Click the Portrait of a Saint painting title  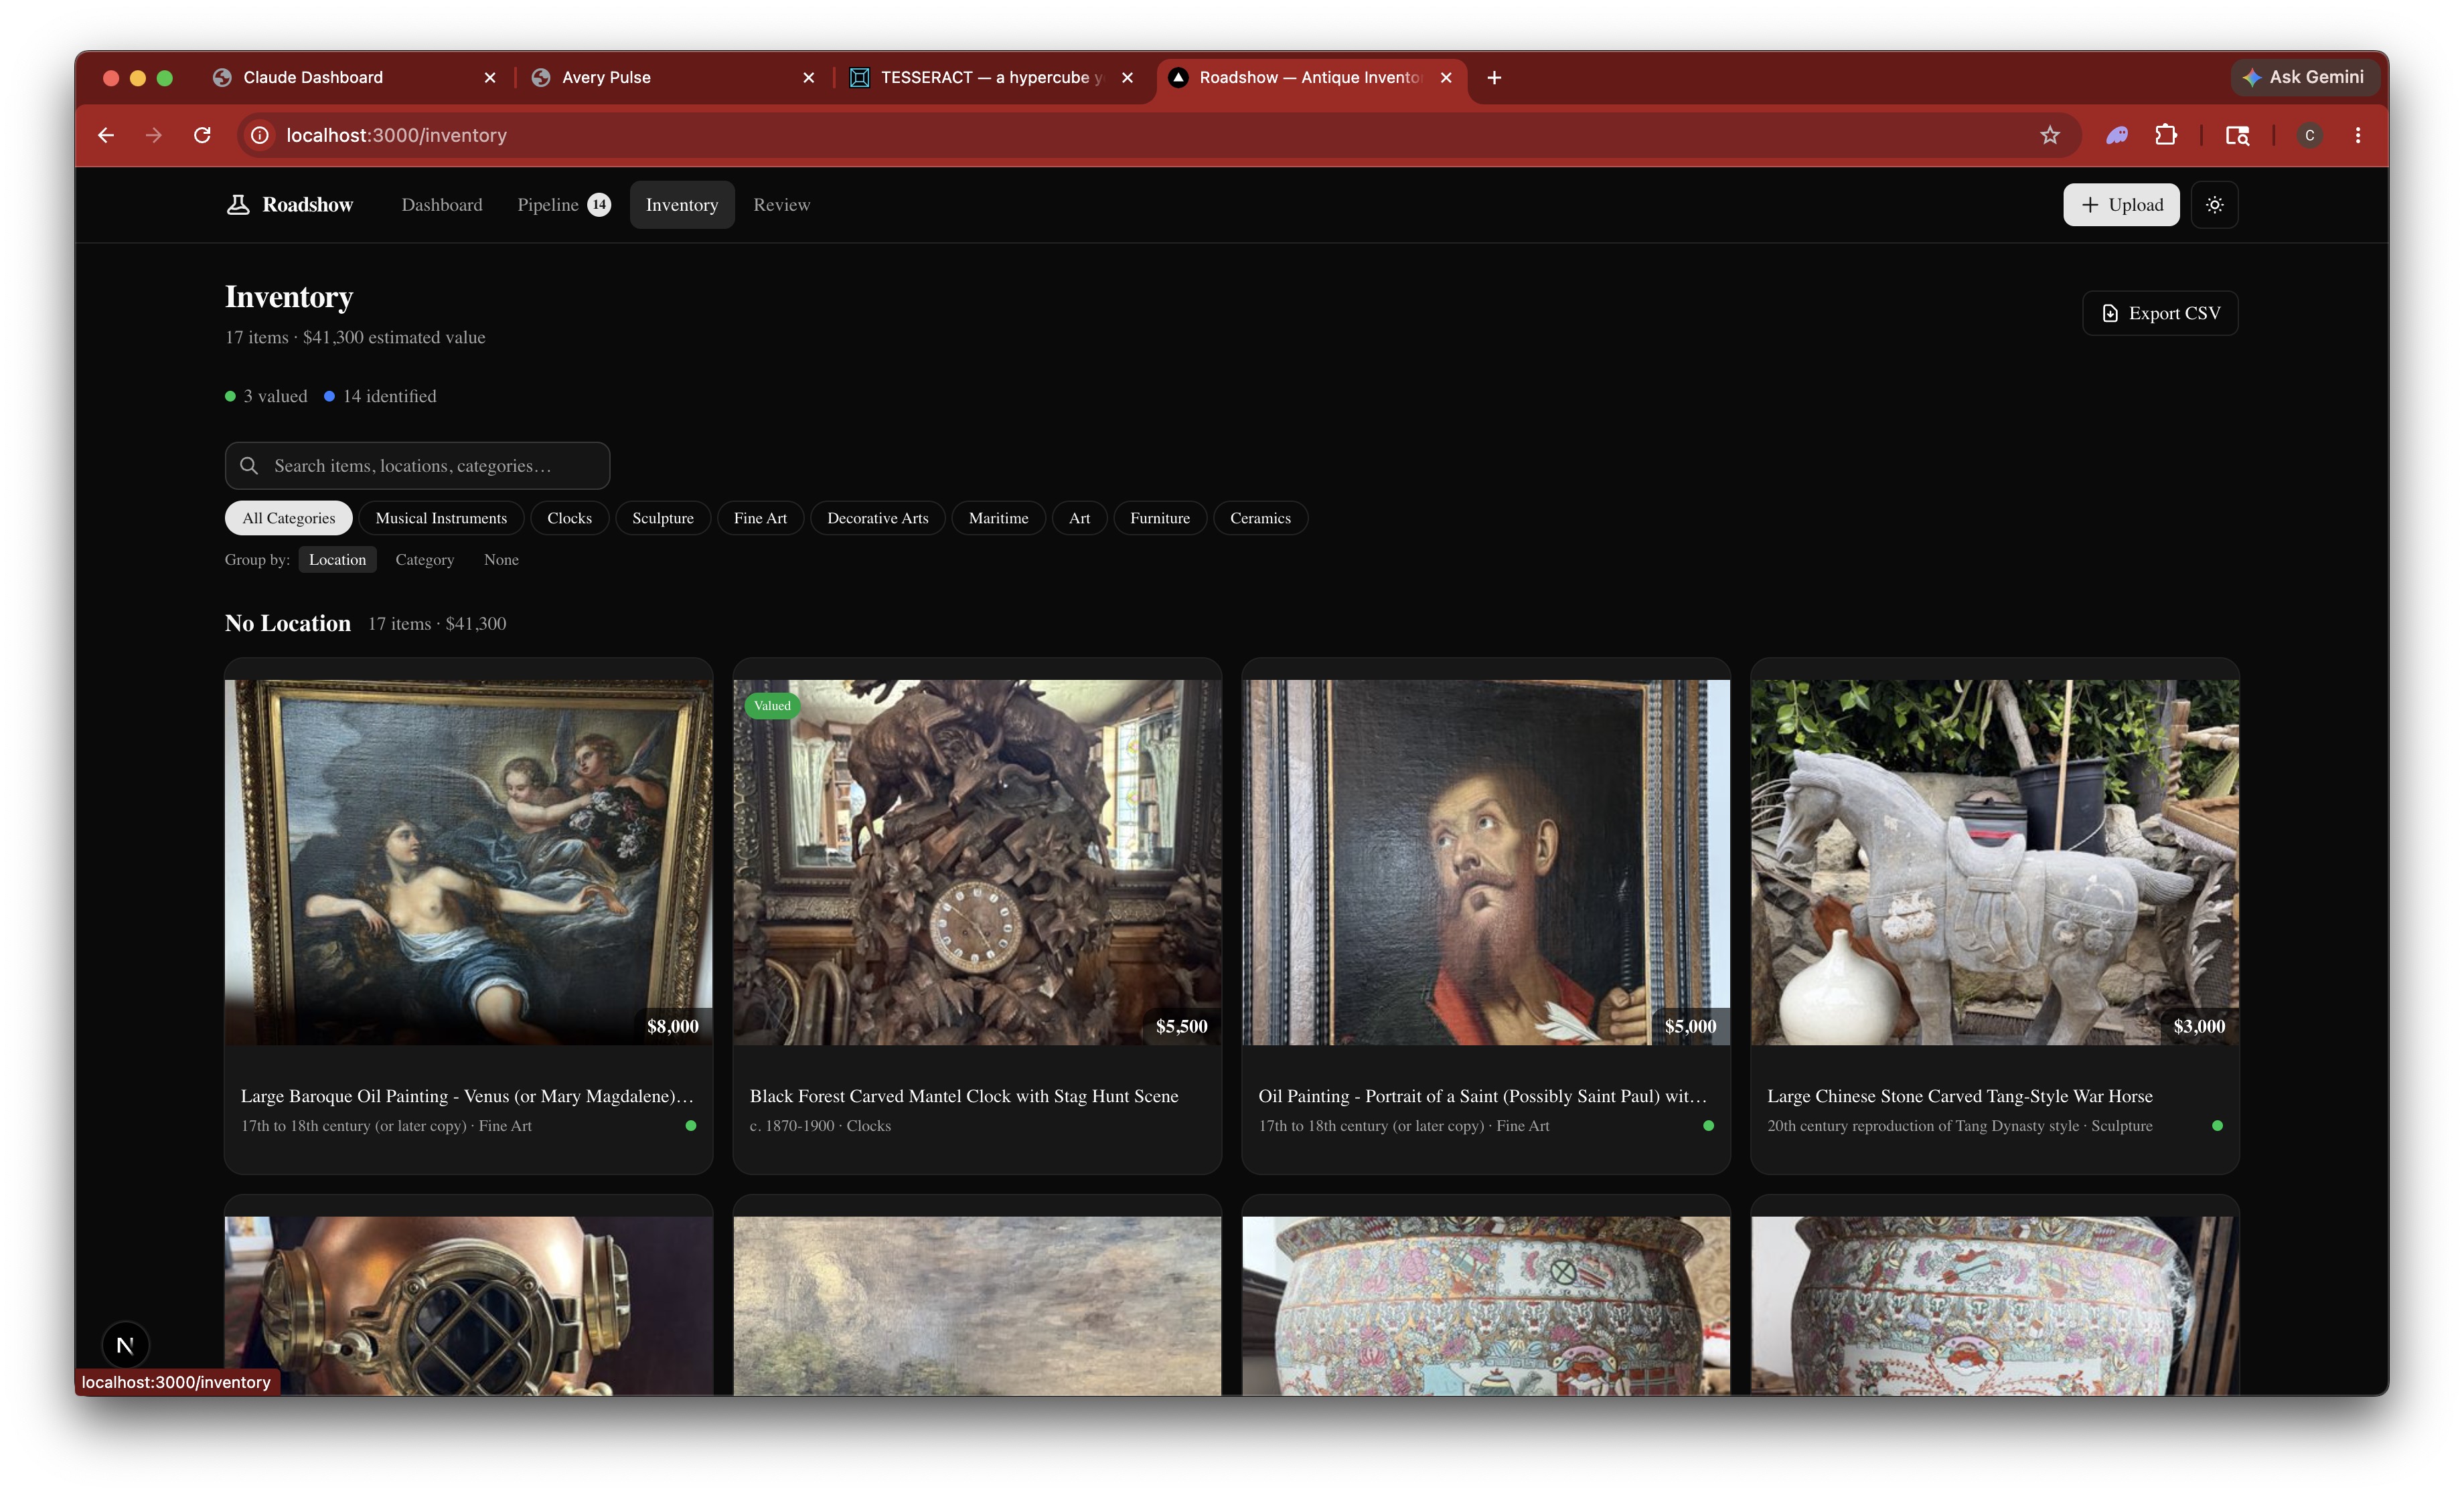click(x=1483, y=1096)
